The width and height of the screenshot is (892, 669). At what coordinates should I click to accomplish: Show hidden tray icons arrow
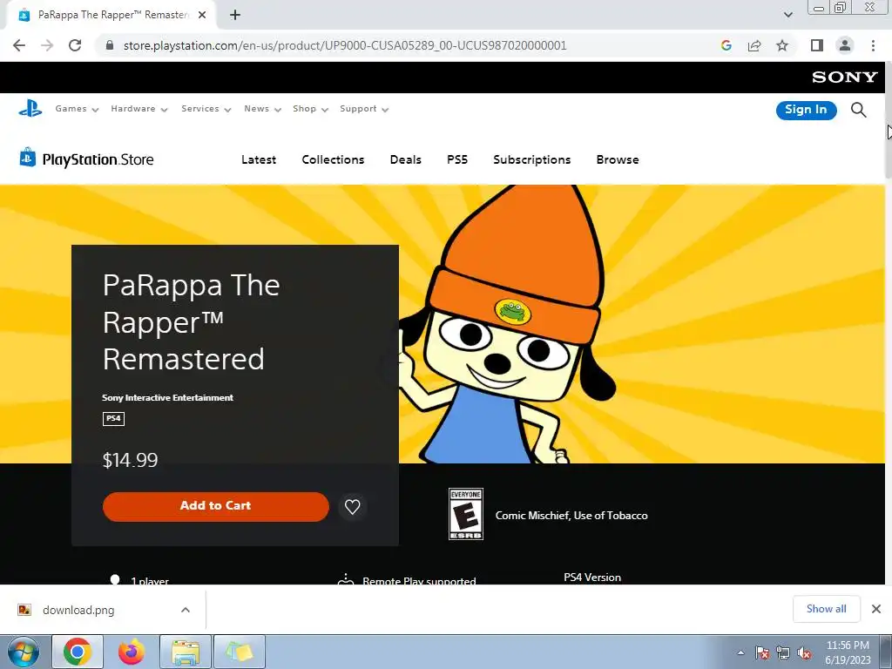coord(740,652)
